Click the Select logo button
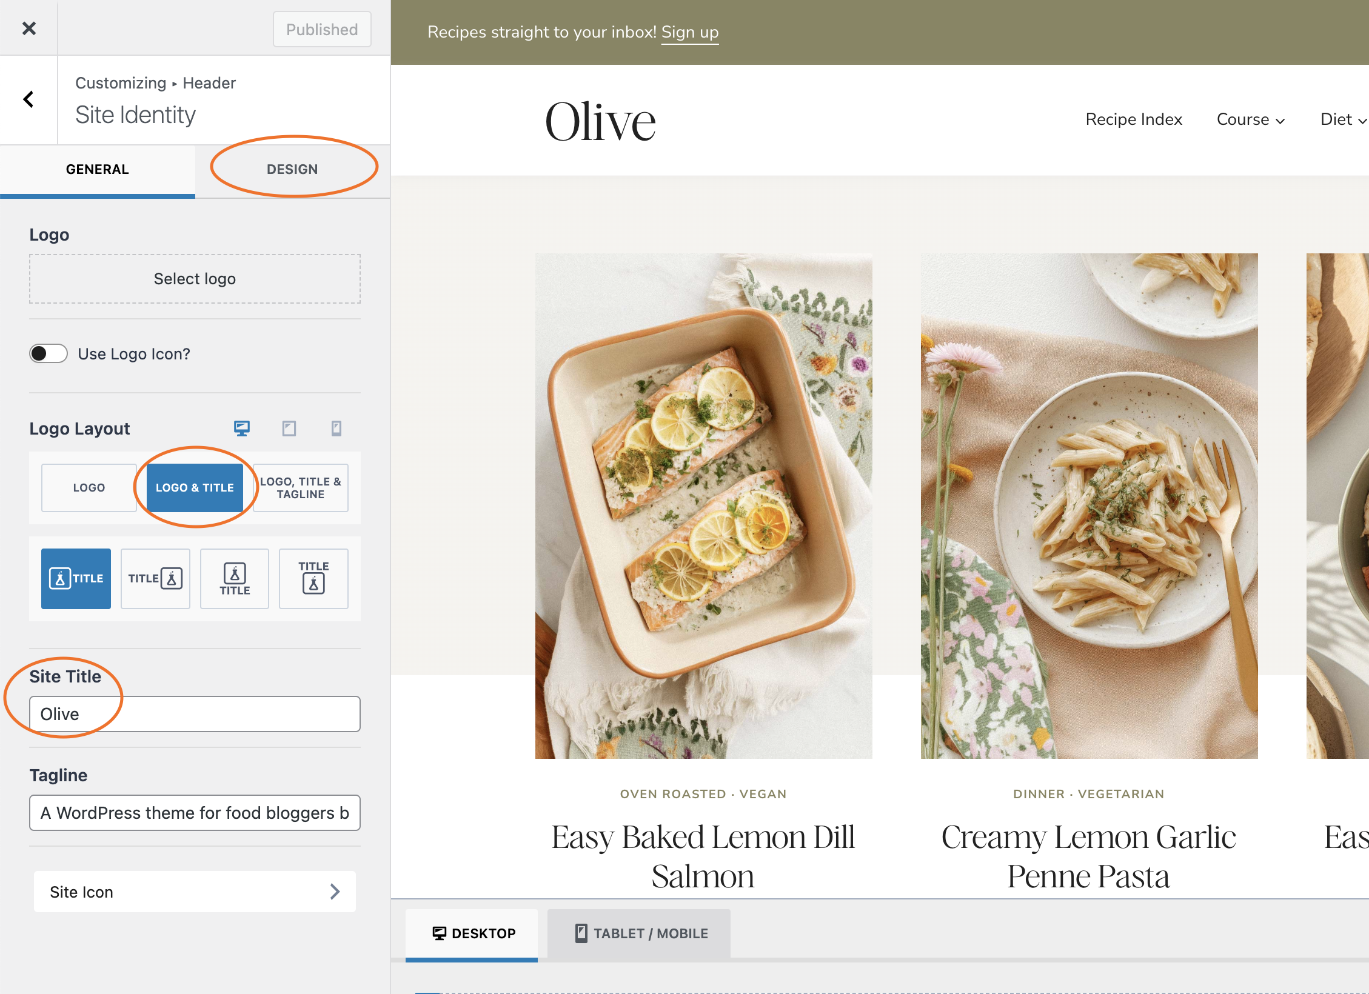The width and height of the screenshot is (1369, 994). coord(195,279)
